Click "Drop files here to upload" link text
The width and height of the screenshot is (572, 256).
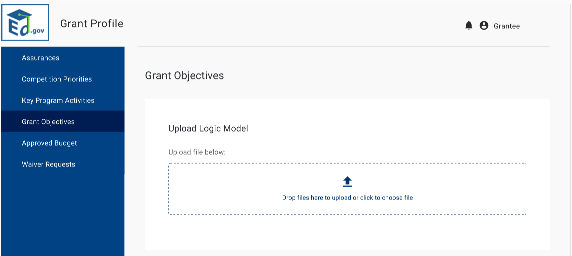pyautogui.click(x=347, y=198)
